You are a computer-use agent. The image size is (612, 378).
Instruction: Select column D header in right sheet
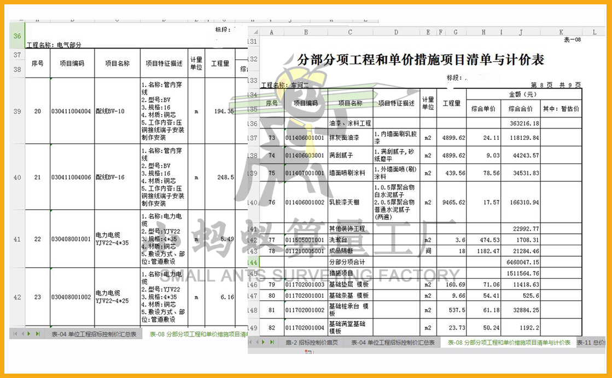pos(396,33)
